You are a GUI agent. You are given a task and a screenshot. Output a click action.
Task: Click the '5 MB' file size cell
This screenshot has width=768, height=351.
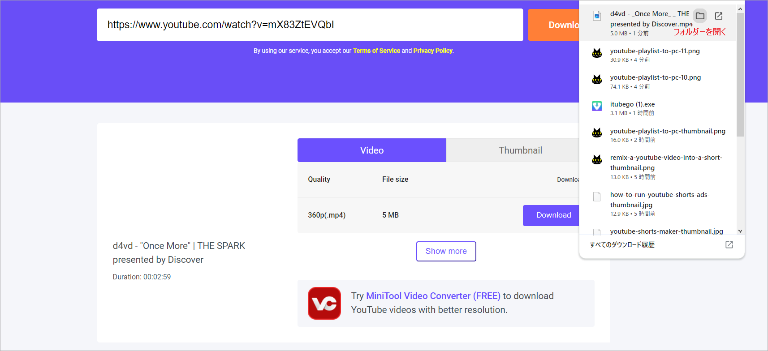[x=390, y=215]
